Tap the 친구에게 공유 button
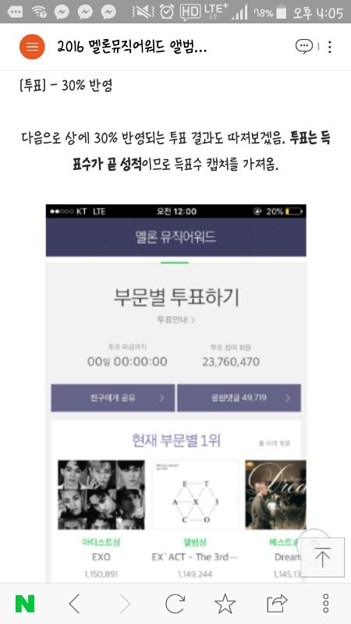 pos(113,398)
